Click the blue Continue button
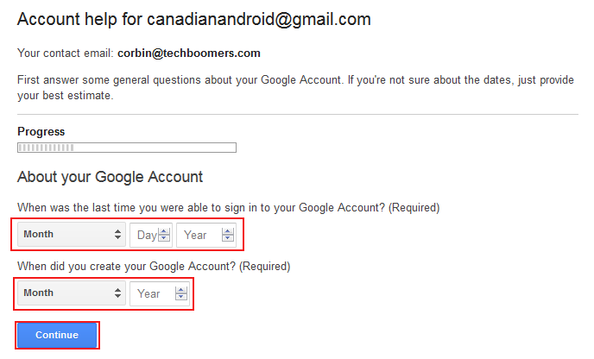The image size is (594, 359). tap(57, 335)
